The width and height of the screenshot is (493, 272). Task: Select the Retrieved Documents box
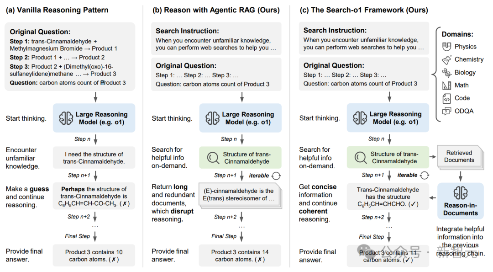click(x=460, y=156)
